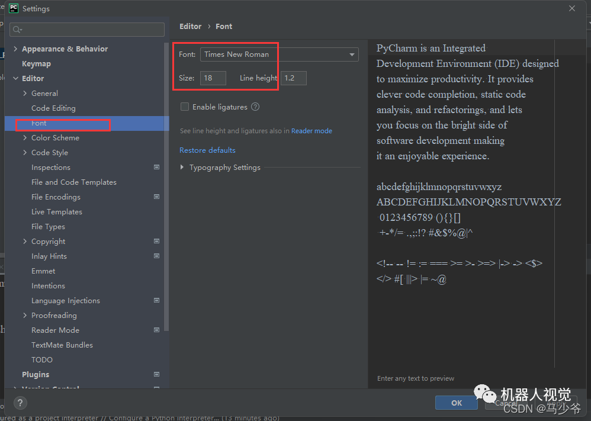
Task: Enable the ligatures checkbox
Action: pyautogui.click(x=185, y=107)
